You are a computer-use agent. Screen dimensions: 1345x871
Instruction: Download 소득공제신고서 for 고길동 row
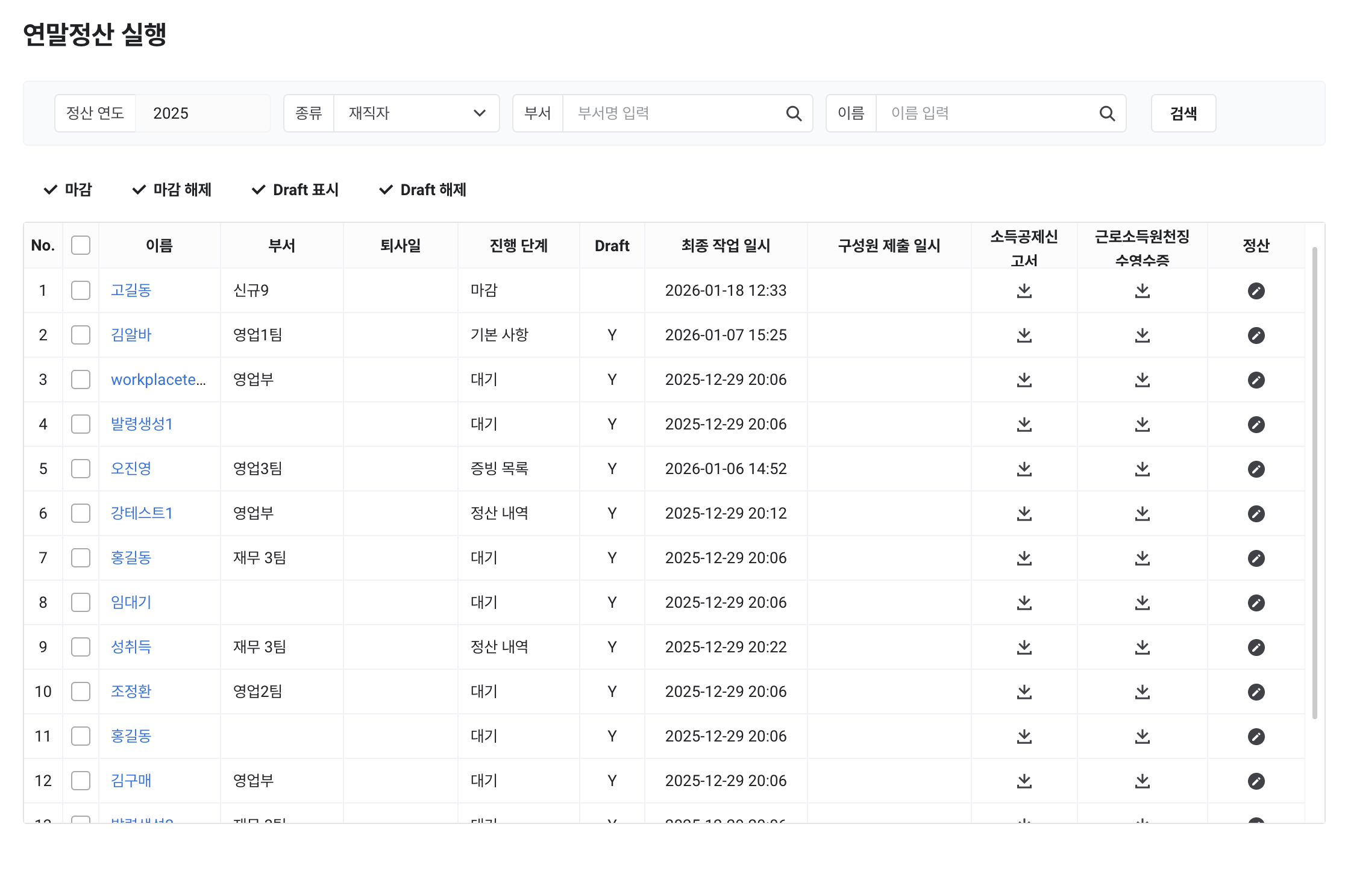click(1024, 291)
